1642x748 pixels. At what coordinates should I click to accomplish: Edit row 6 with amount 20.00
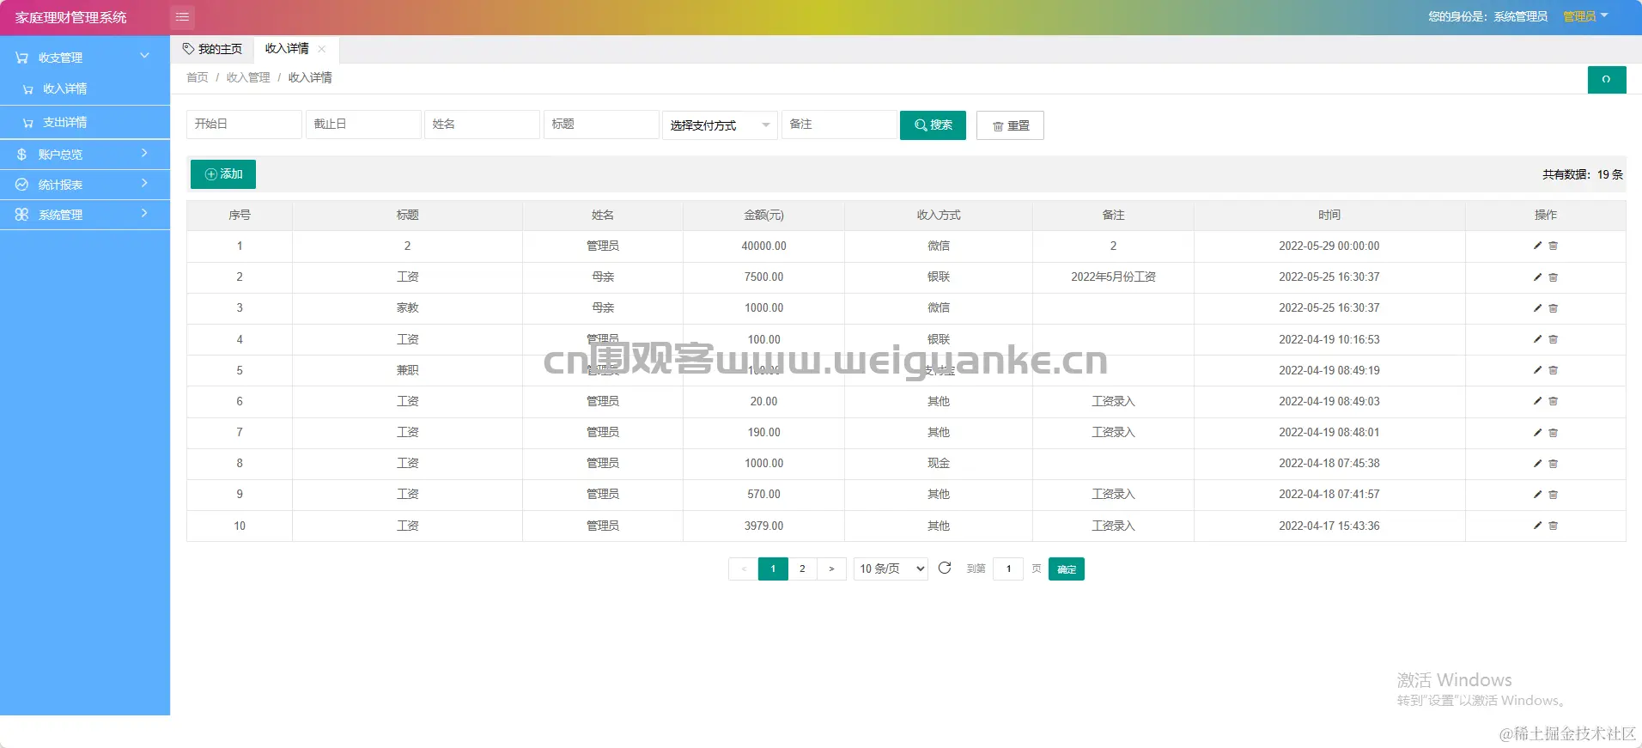tap(1537, 401)
